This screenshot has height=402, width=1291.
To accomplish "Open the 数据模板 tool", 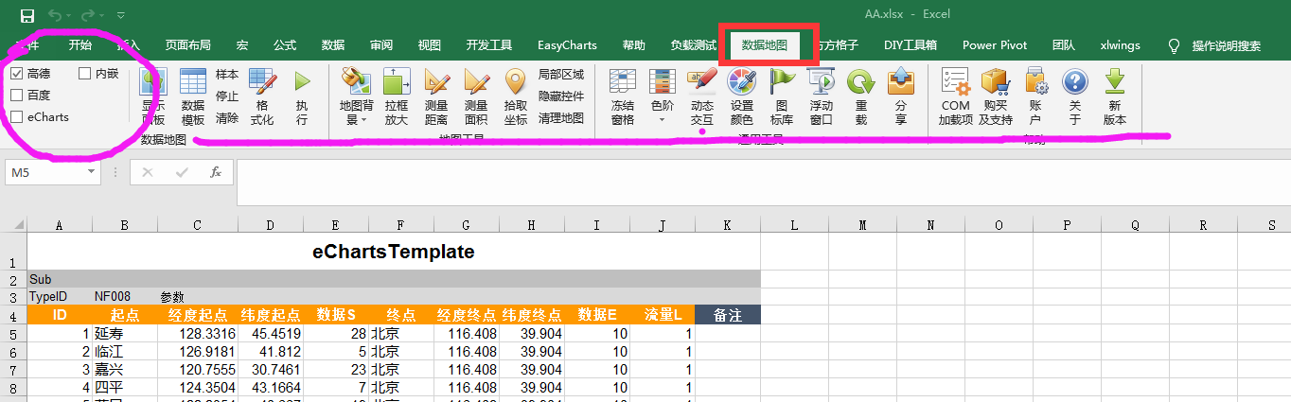I will click(x=193, y=96).
